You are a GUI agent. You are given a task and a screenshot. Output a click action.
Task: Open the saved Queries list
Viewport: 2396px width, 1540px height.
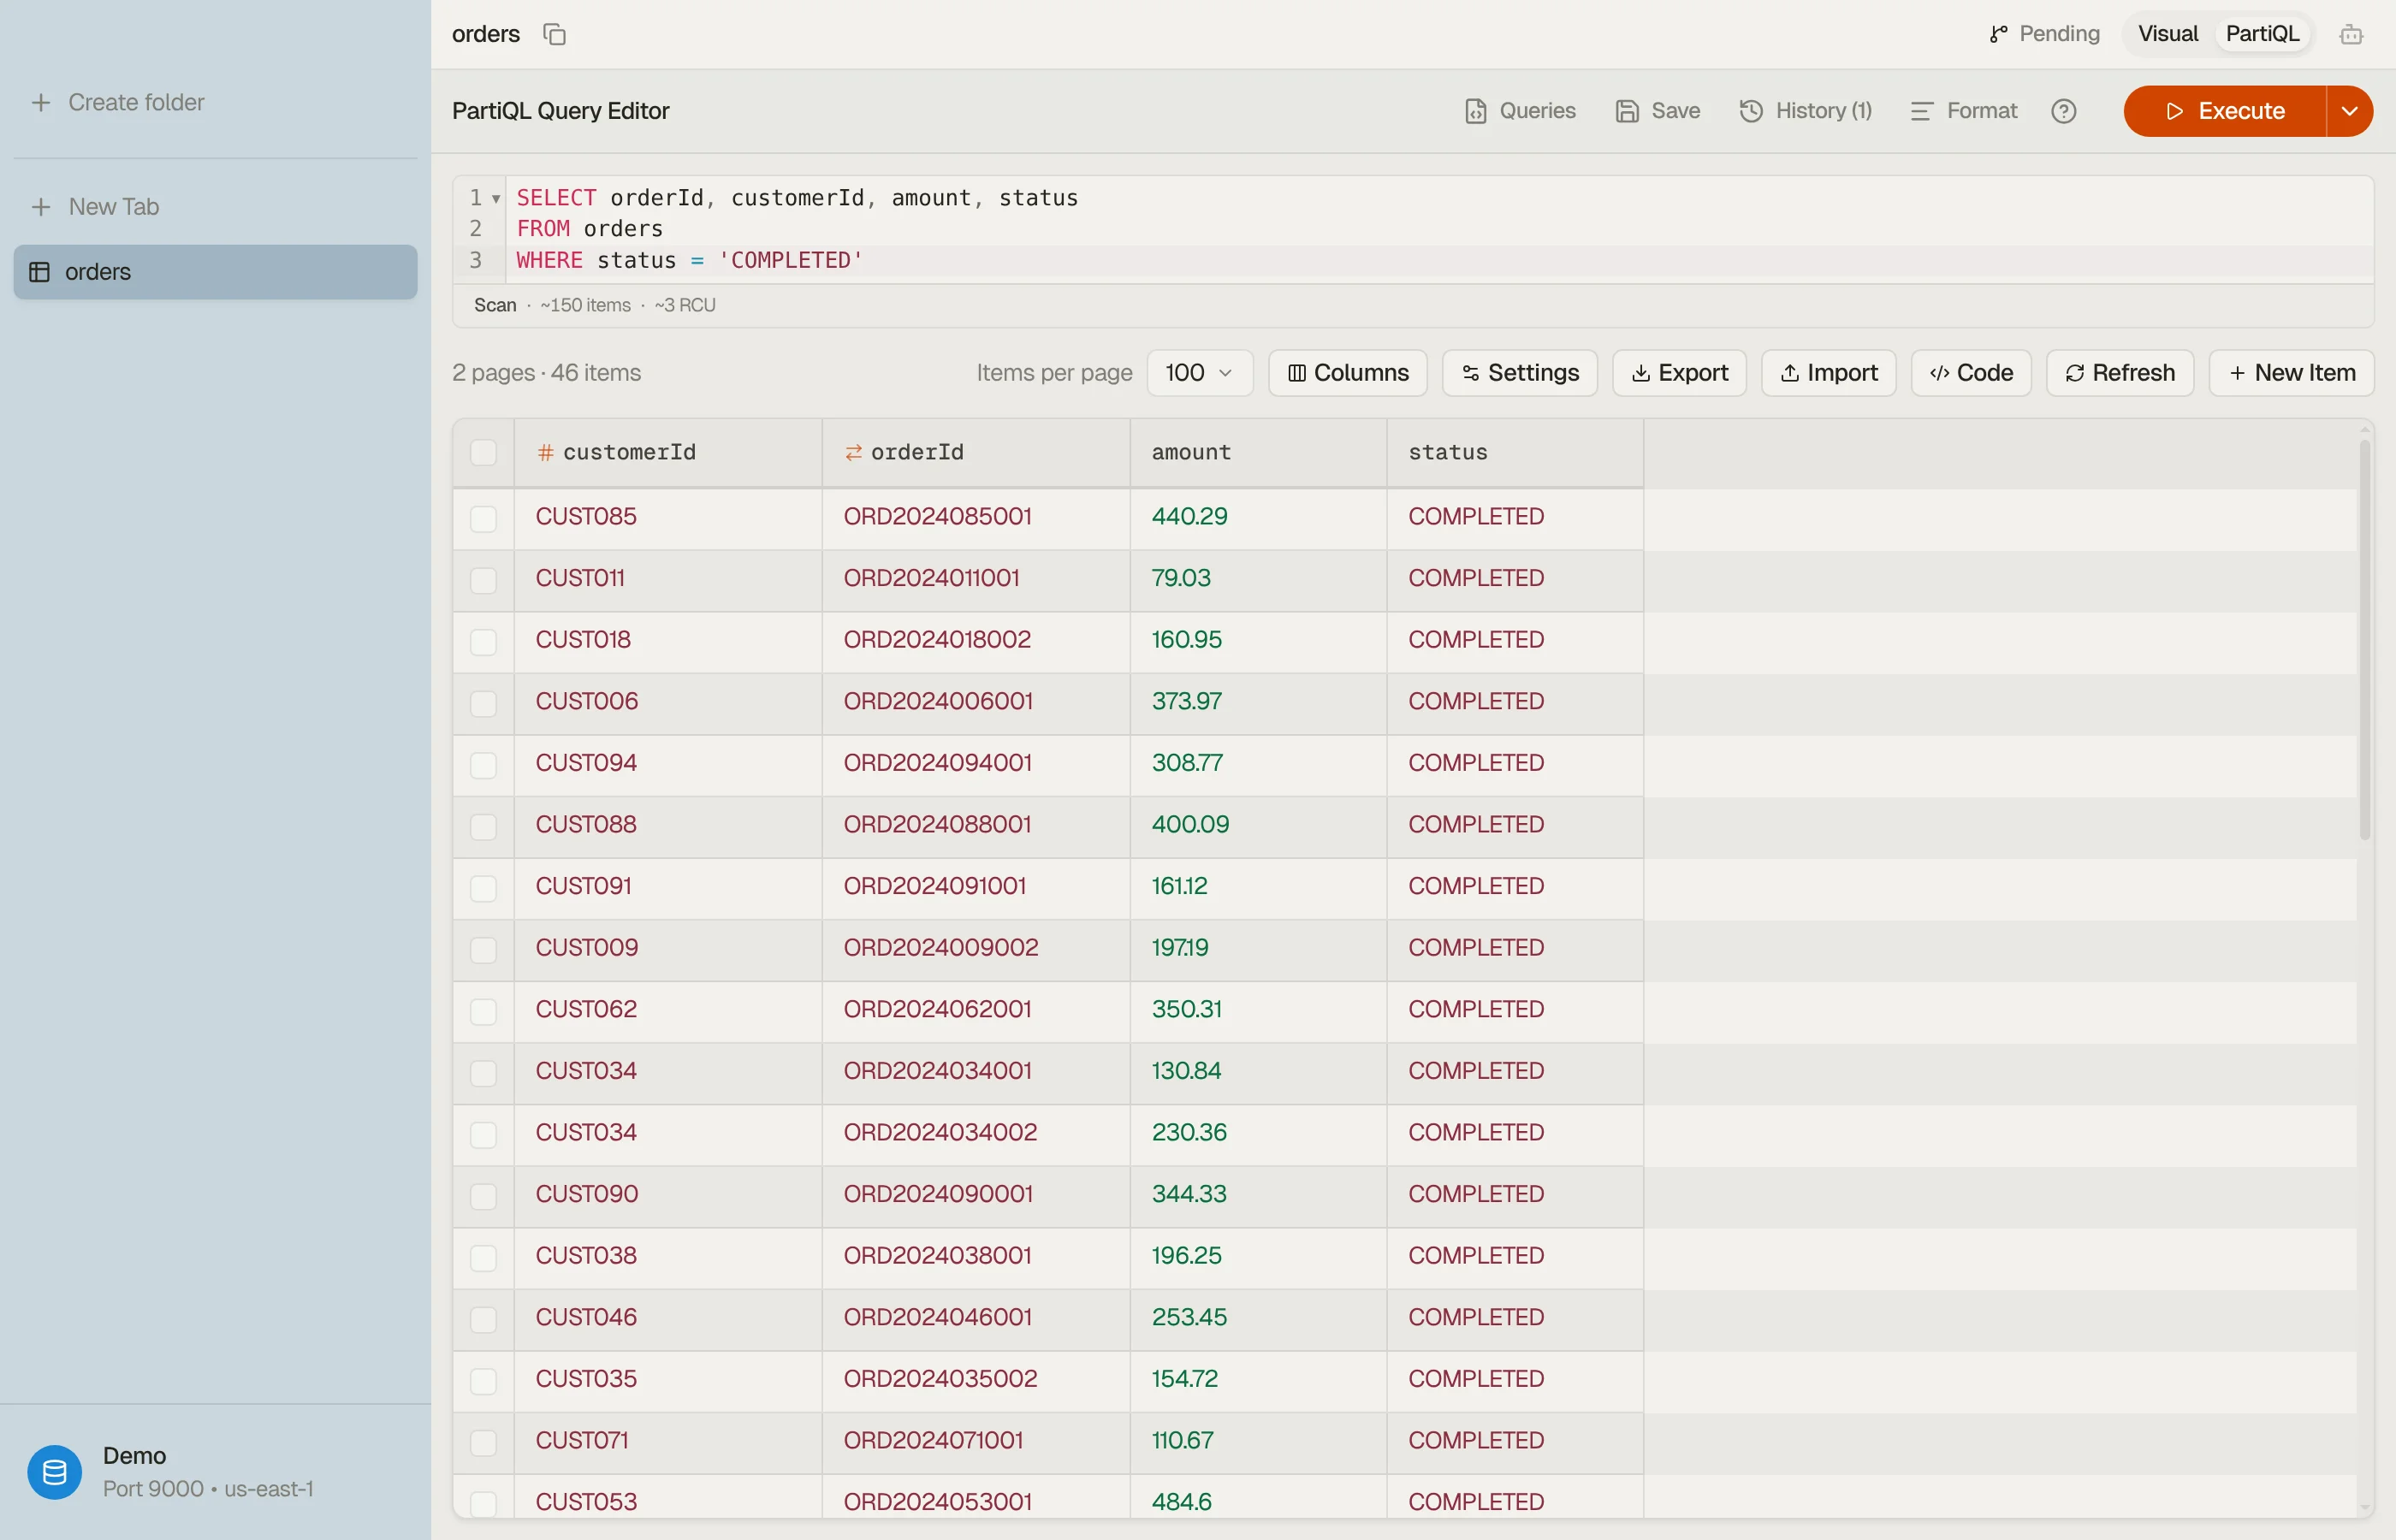(1520, 111)
